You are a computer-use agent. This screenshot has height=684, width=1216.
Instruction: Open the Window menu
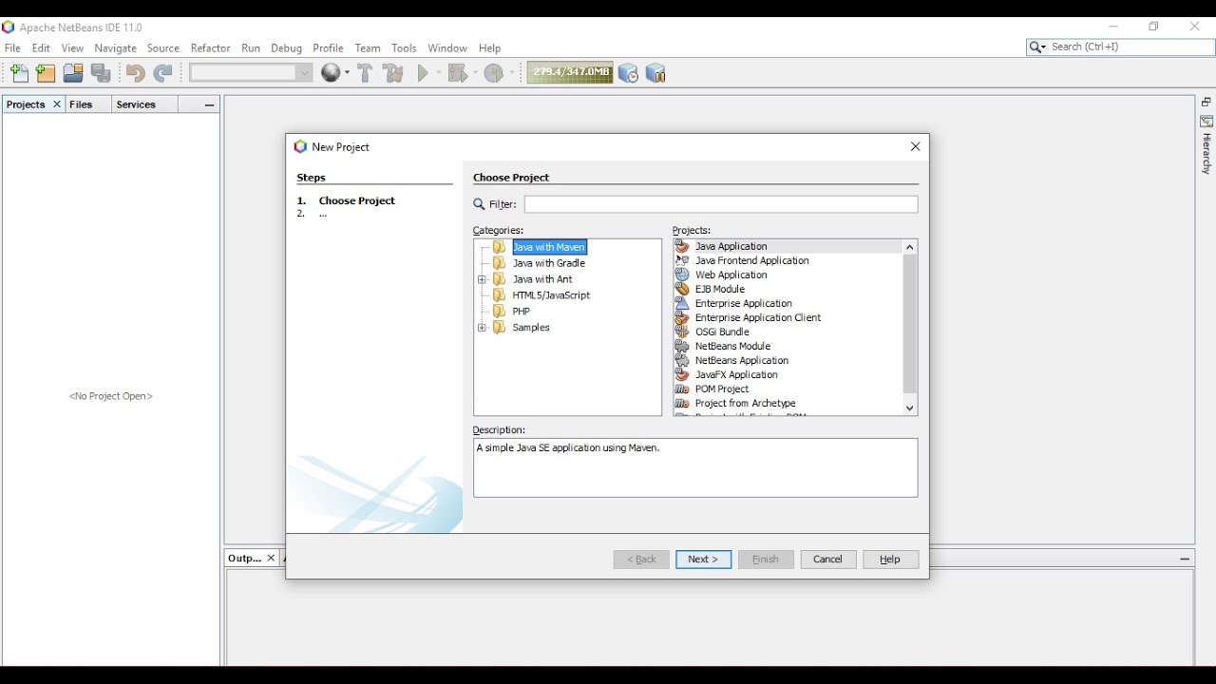tap(447, 47)
